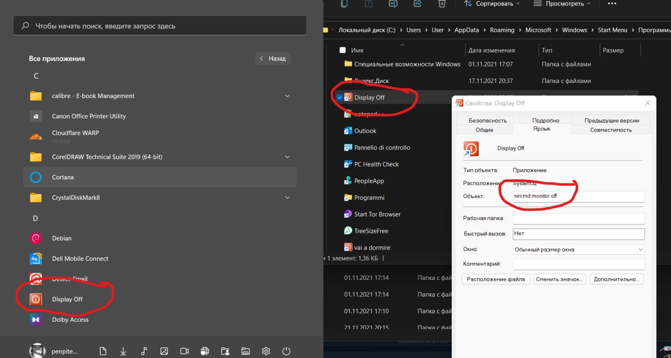
Task: Select the Outlook shortcut in Explorer
Action: [x=365, y=131]
